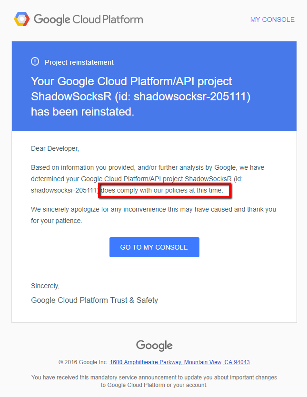Open the 1600 Amphitheatre Parkway address link
Screen dimensions: 307x397
179,362
